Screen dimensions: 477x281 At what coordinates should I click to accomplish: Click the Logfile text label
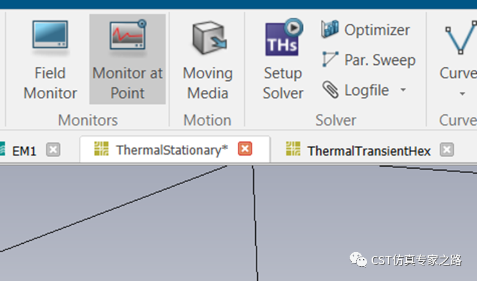tap(366, 90)
